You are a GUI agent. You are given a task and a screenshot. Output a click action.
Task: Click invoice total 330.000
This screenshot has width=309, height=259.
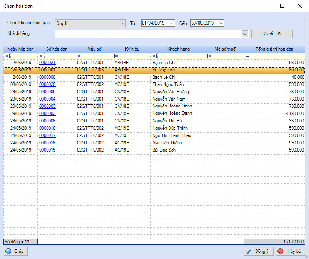296,120
